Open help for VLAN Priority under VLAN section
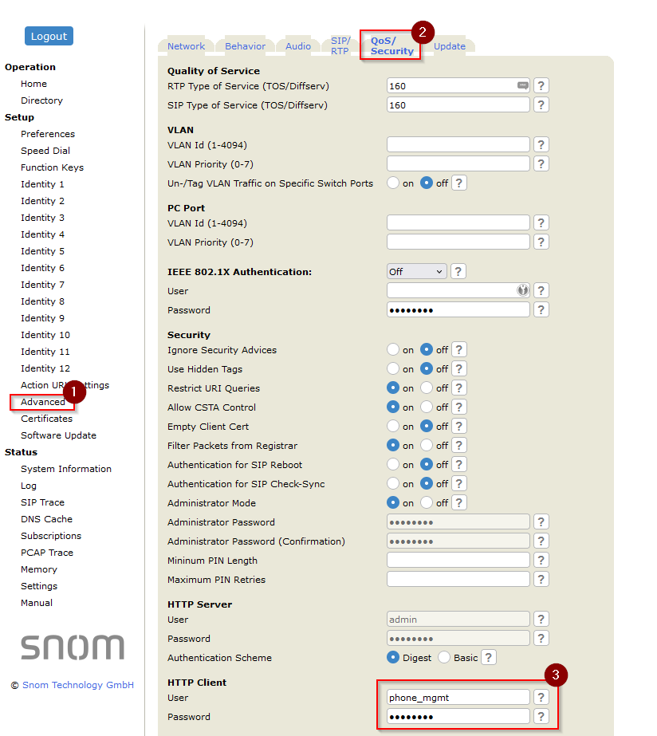This screenshot has height=736, width=657. point(541,163)
